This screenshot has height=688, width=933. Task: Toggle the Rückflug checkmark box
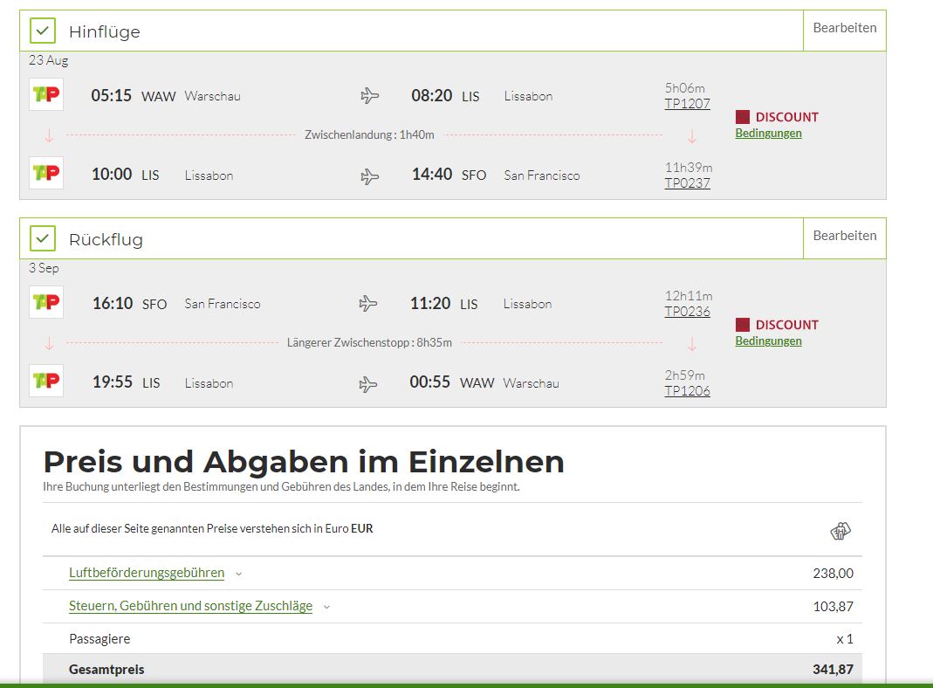click(x=42, y=238)
